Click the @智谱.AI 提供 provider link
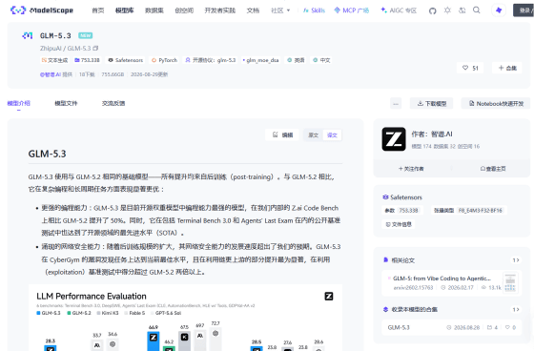The image size is (534, 351). click(x=56, y=74)
